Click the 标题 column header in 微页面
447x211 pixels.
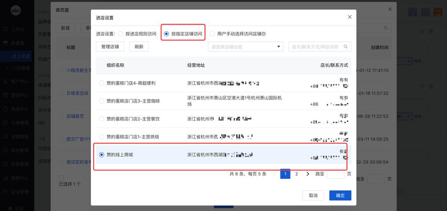71,48
